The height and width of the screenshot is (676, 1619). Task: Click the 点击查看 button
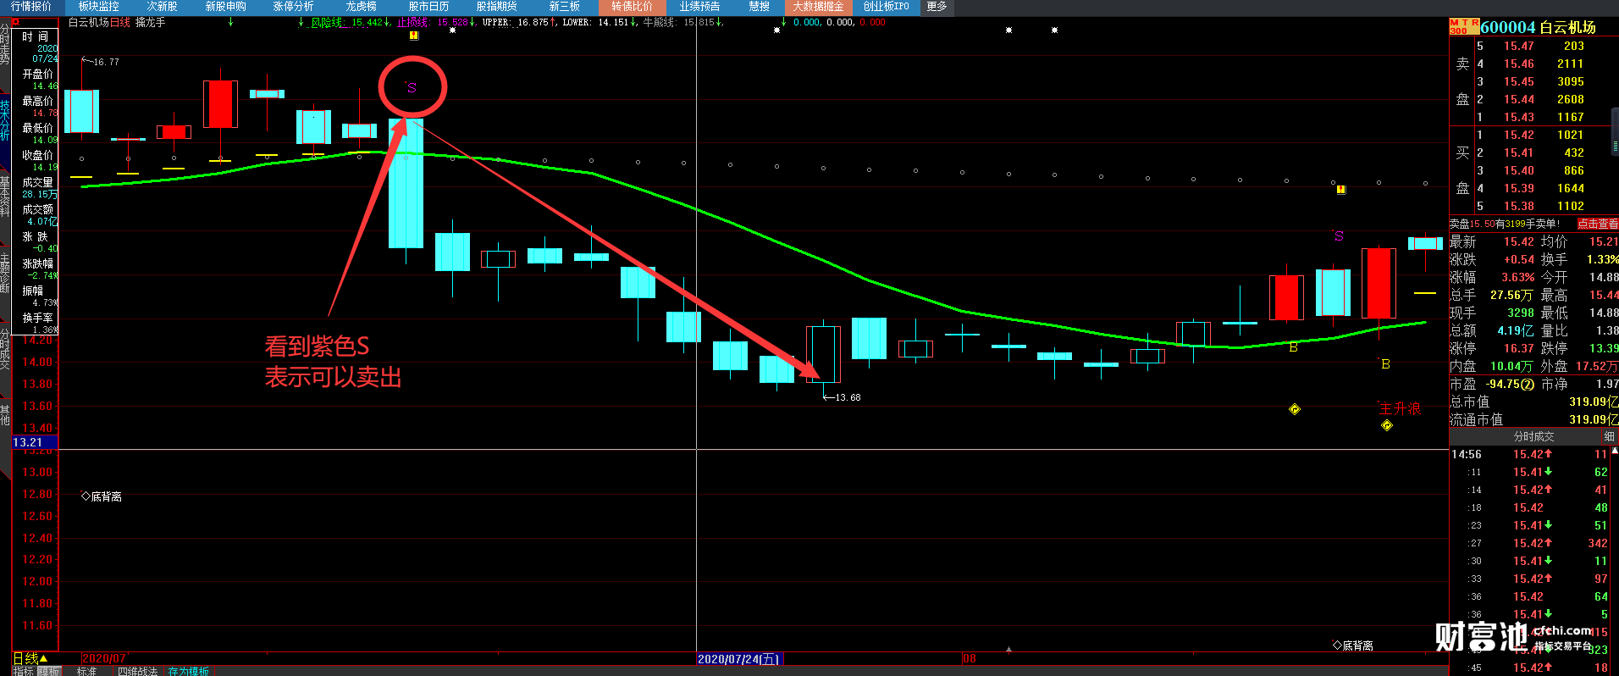tap(1598, 224)
